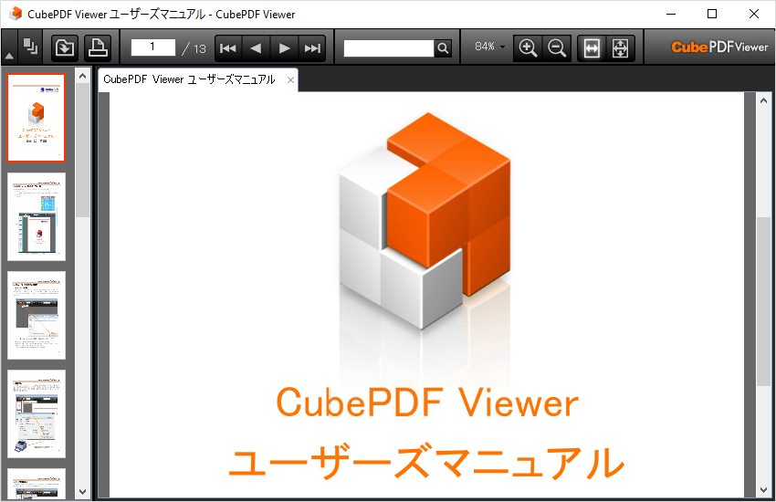This screenshot has width=776, height=502.
Task: Minimize the CubePDF Viewer window
Action: click(671, 14)
